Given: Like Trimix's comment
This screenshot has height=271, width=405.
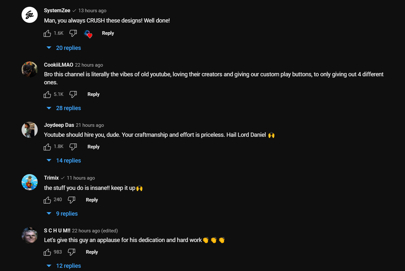Looking at the screenshot, I should coord(47,200).
